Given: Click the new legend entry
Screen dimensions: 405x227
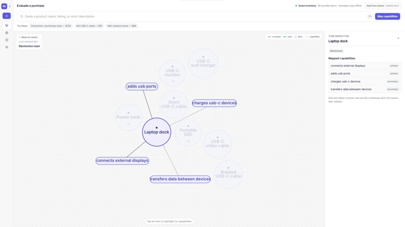Looking at the screenshot, I should click(287, 37).
